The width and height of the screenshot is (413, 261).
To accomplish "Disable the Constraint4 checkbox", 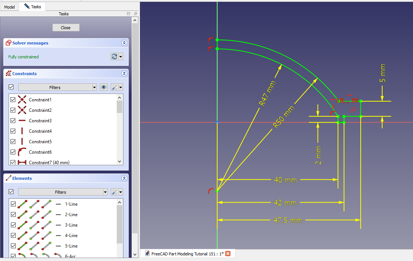I will pyautogui.click(x=13, y=131).
